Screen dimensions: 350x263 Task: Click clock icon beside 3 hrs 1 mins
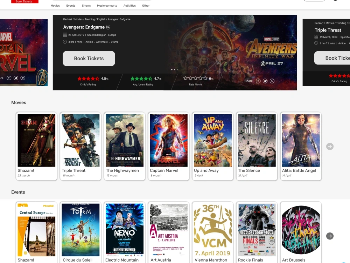(x=65, y=42)
